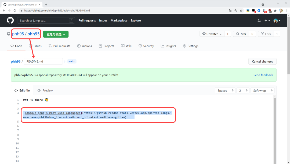Viewport: 290px width, 164px height.
Task: Open the Wiki tab
Action: point(126,46)
